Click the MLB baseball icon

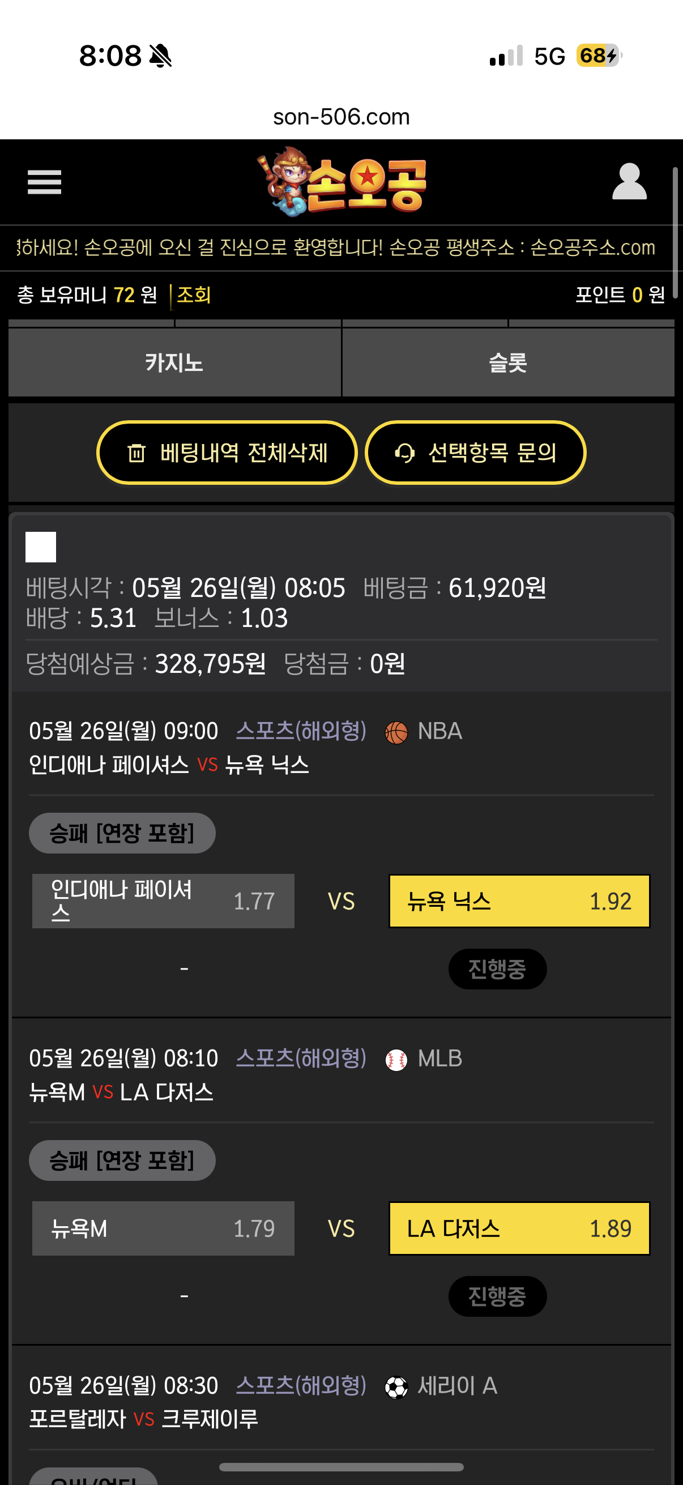[x=396, y=1060]
